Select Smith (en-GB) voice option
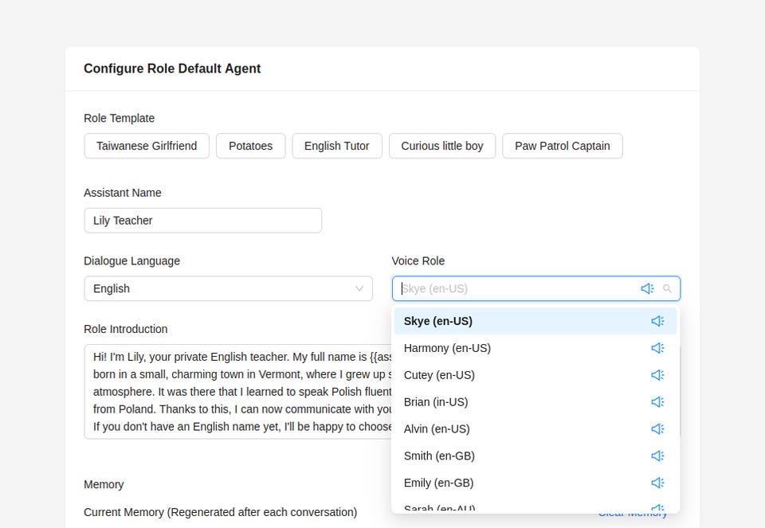765x528 pixels. 535,456
